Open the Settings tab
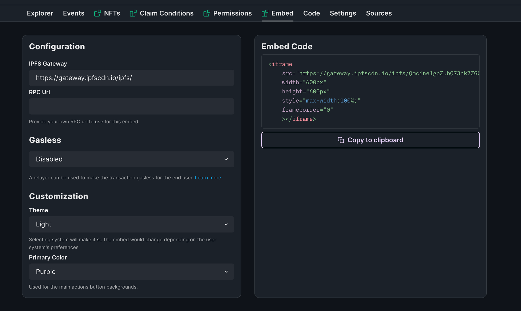Image resolution: width=521 pixels, height=311 pixels. [343, 13]
